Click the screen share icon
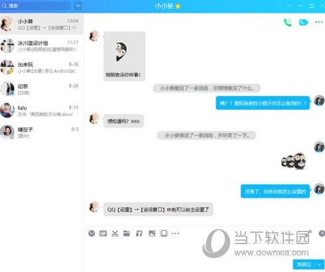The width and height of the screenshot is (325, 272). point(164,234)
